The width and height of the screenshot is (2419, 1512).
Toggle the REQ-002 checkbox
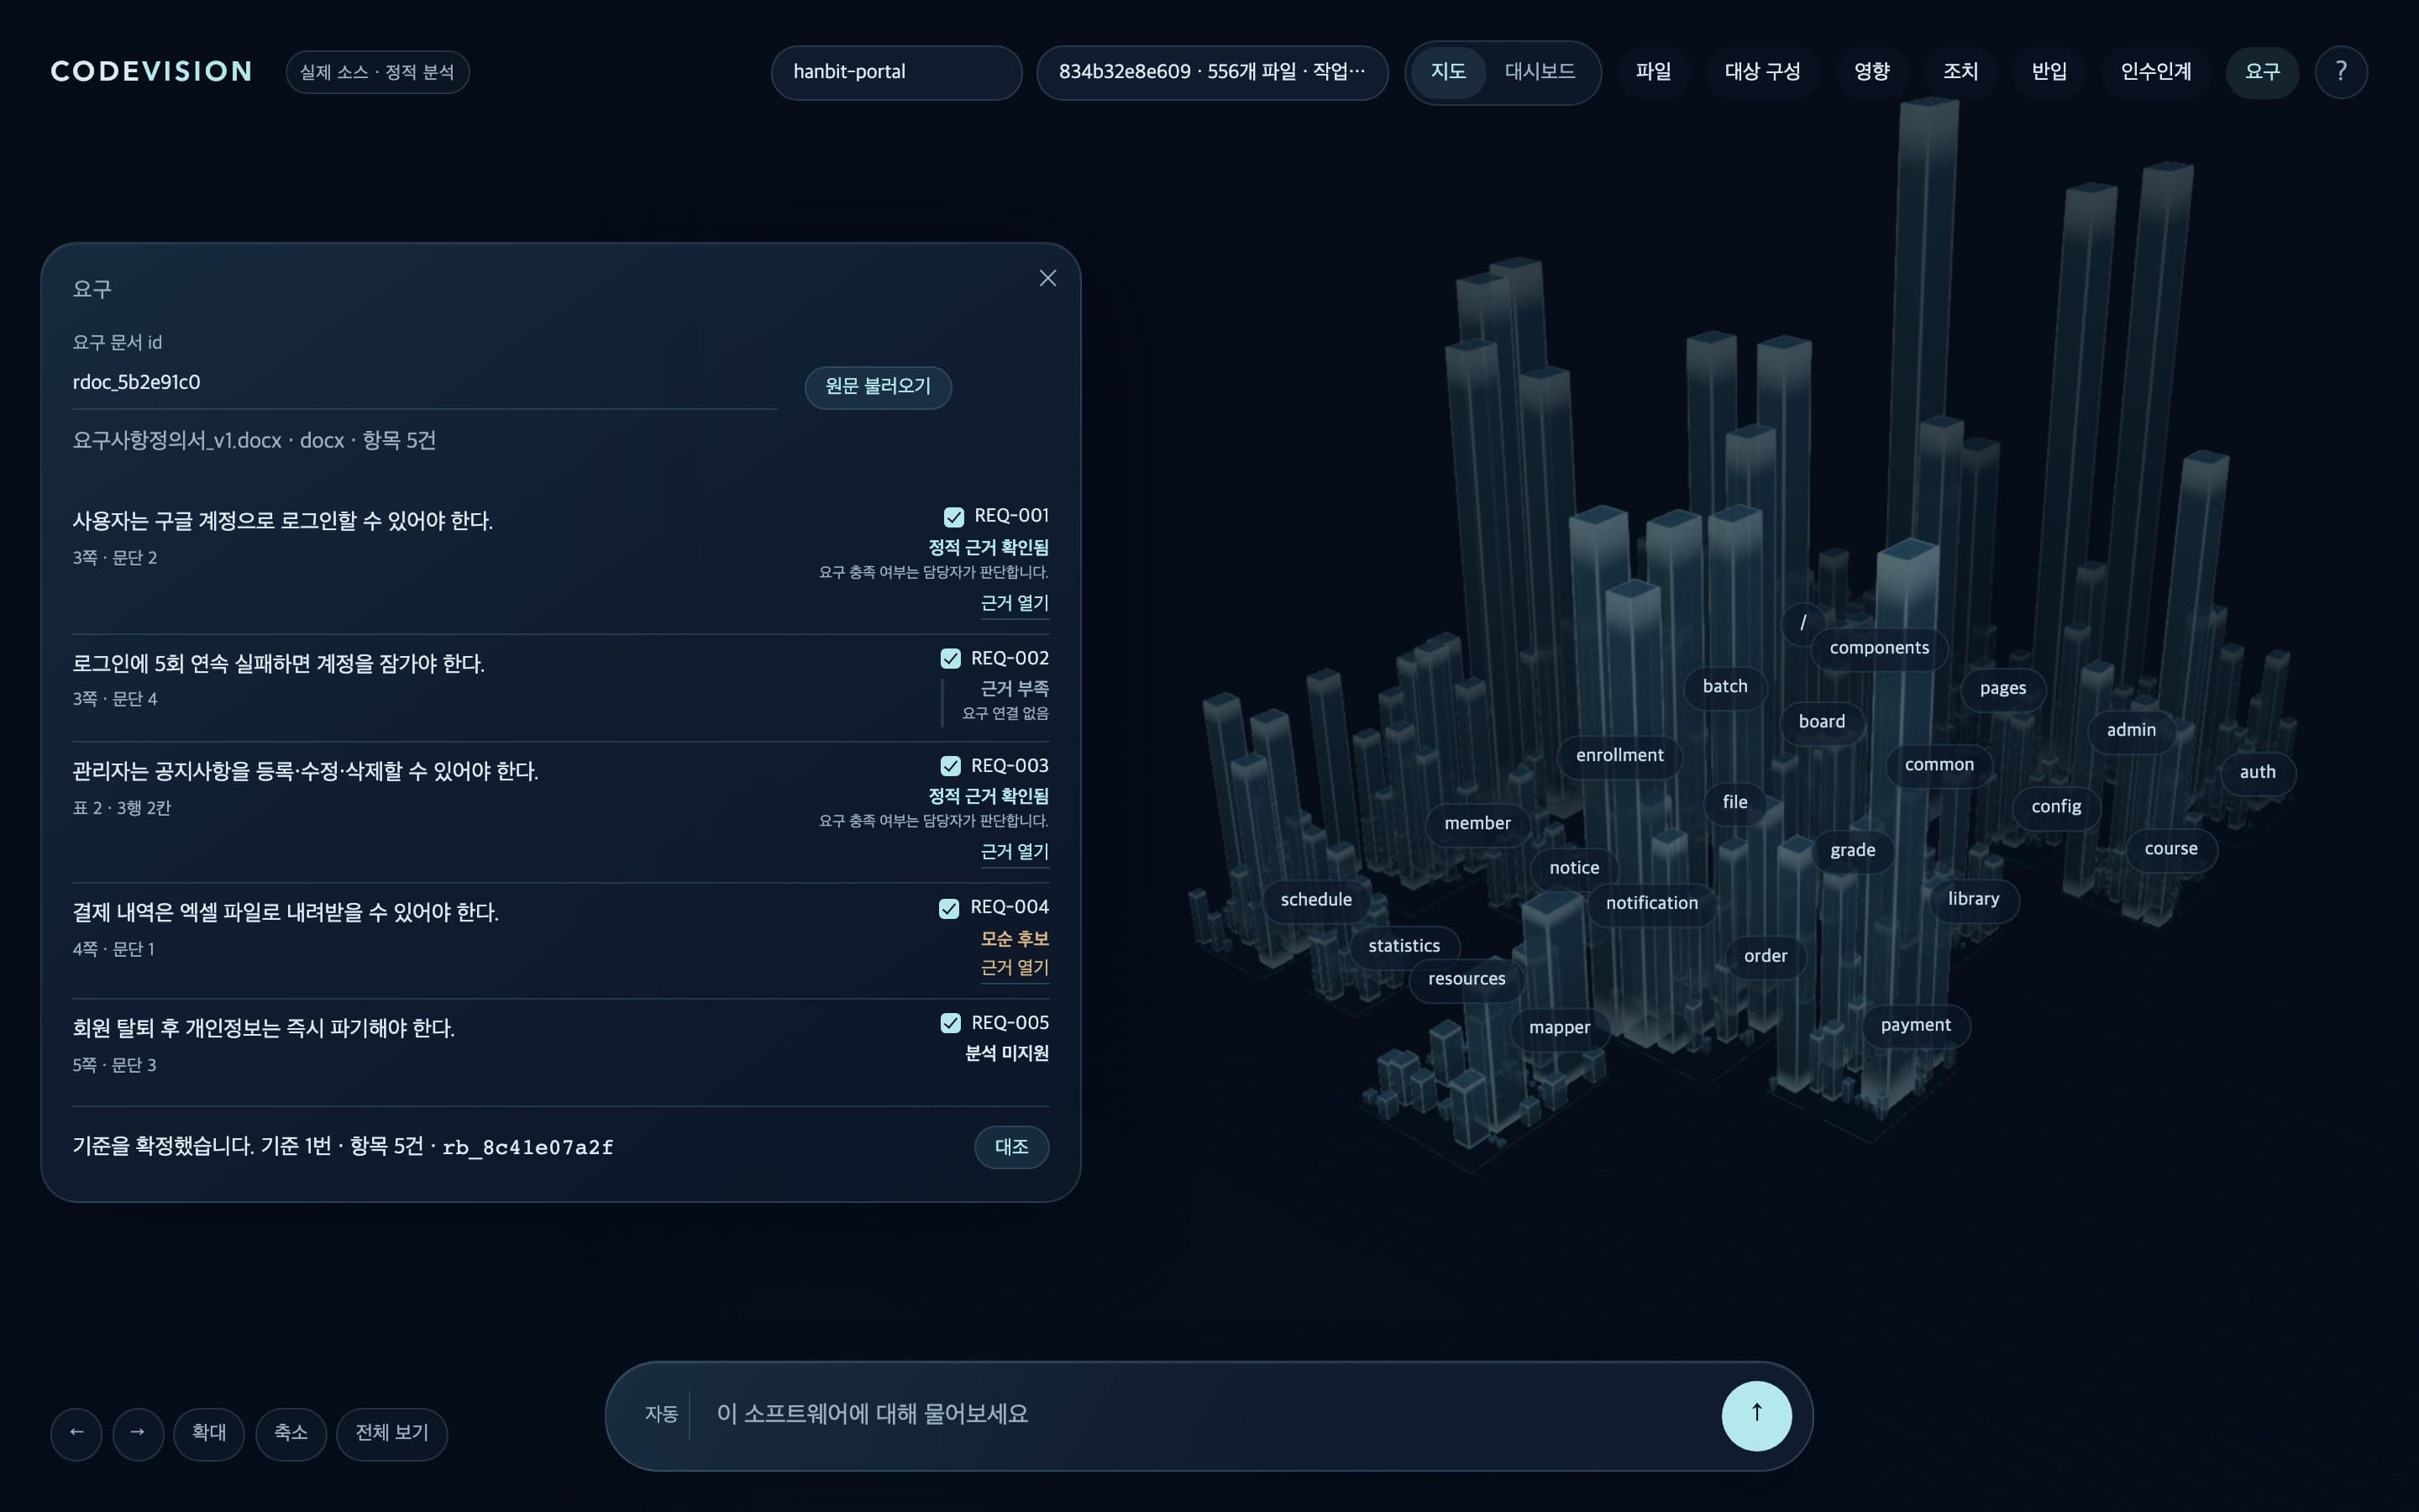click(x=950, y=658)
